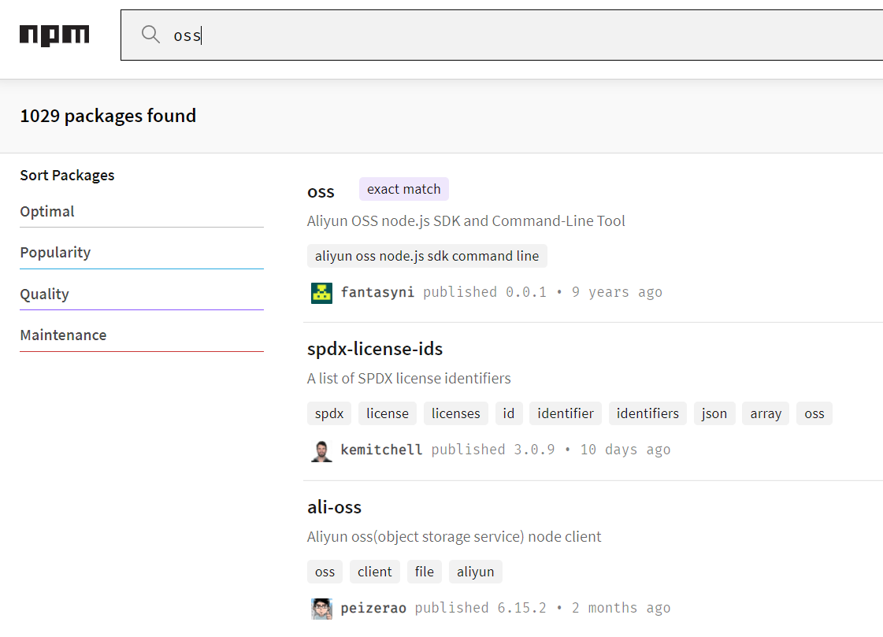Open kemitchell avatar image

click(321, 450)
